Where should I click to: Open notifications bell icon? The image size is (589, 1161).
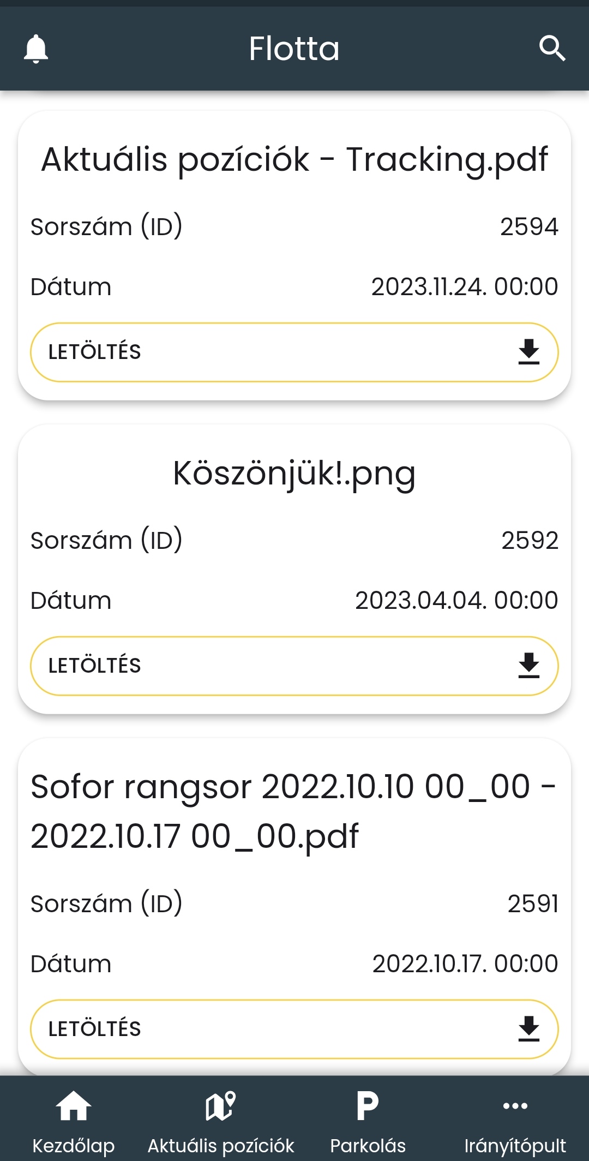click(x=36, y=49)
